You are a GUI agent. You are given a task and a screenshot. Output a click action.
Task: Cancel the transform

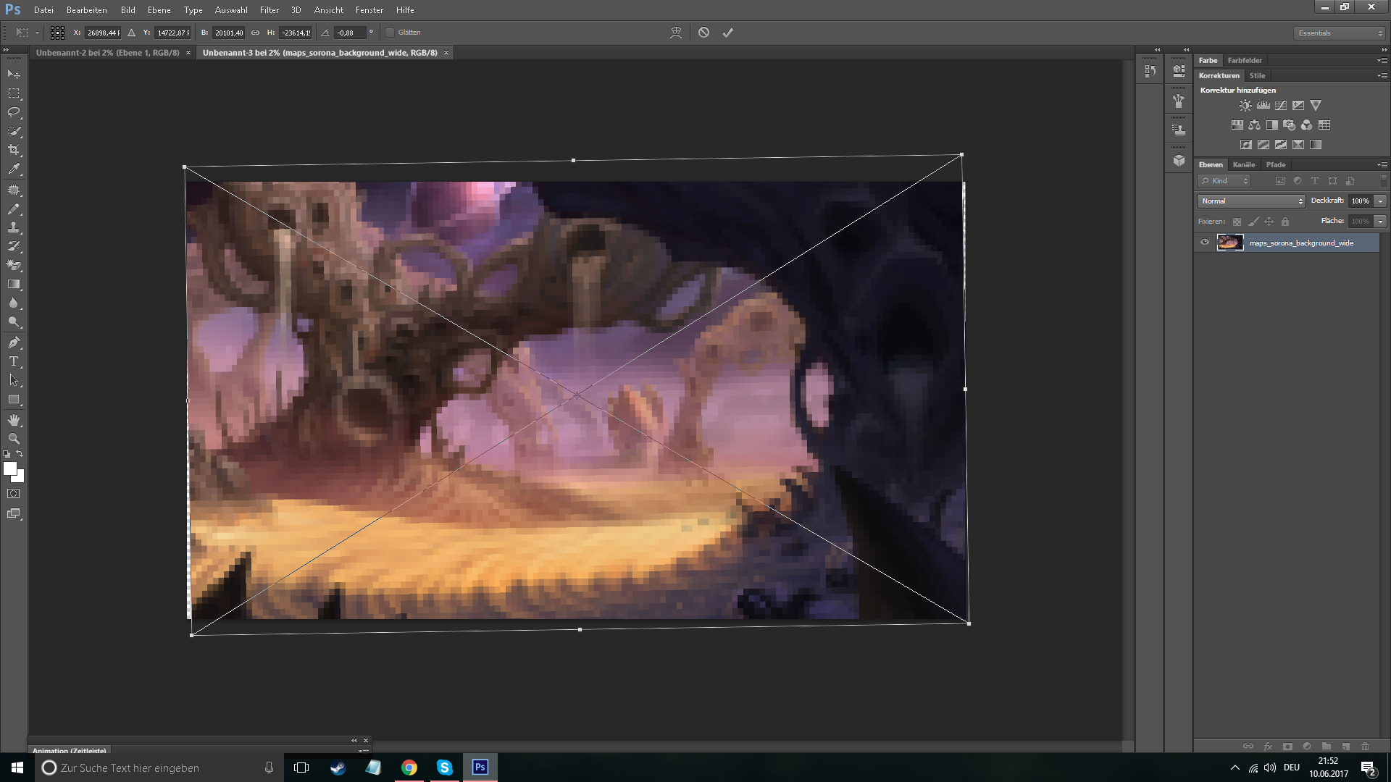point(703,33)
